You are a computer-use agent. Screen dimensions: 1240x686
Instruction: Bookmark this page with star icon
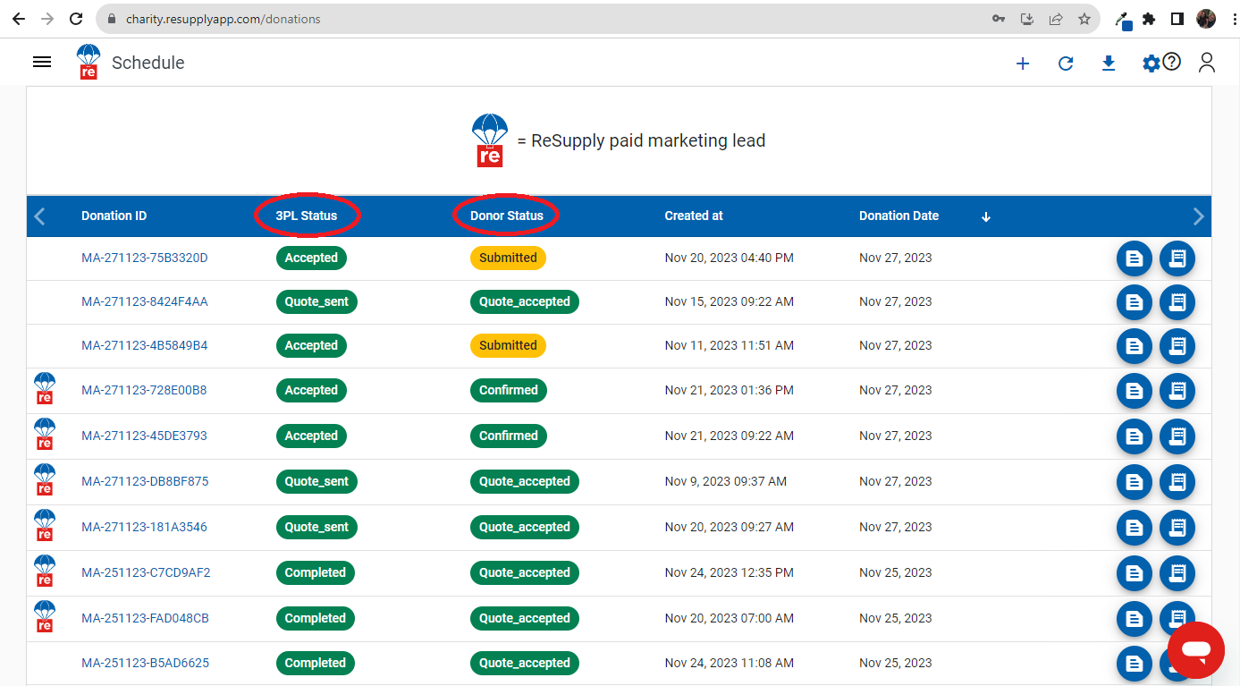1084,19
